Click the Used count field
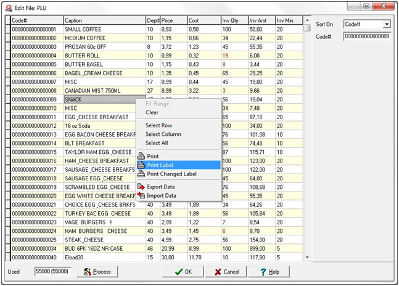Image resolution: width=399 pixels, height=286 pixels. point(52,271)
